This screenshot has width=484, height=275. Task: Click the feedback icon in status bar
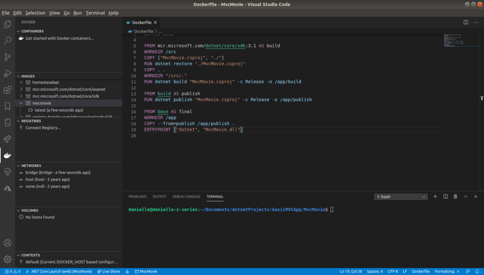(468, 271)
